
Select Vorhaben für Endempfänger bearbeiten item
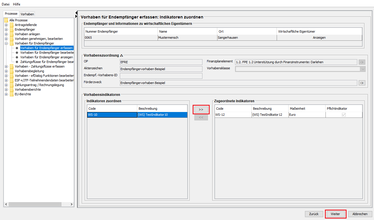(47, 53)
